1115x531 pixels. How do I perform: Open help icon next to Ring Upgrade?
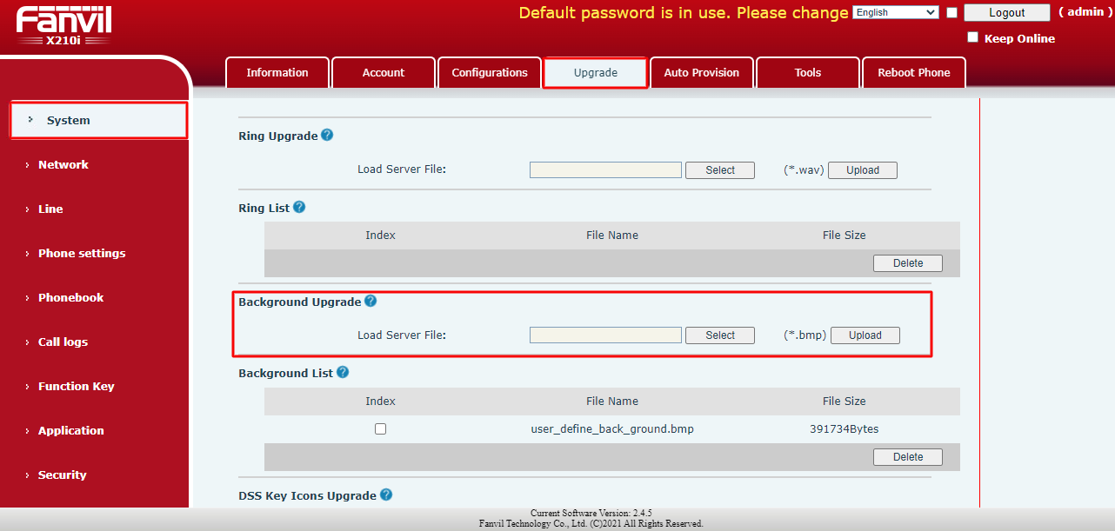click(x=327, y=136)
